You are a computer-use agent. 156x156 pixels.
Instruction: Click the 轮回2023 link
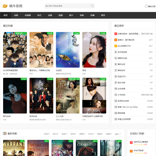pyautogui.click(x=122, y=76)
